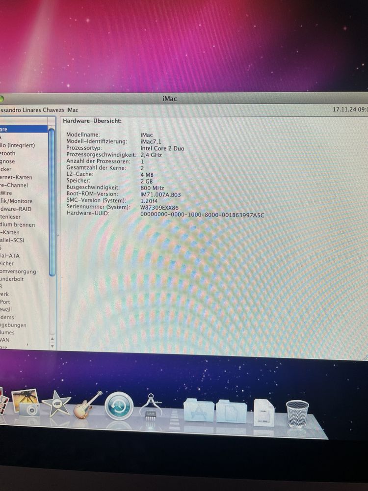Select Bluetooth in the sidebar list
Image resolution: width=368 pixels, height=491 pixels.
[7, 153]
